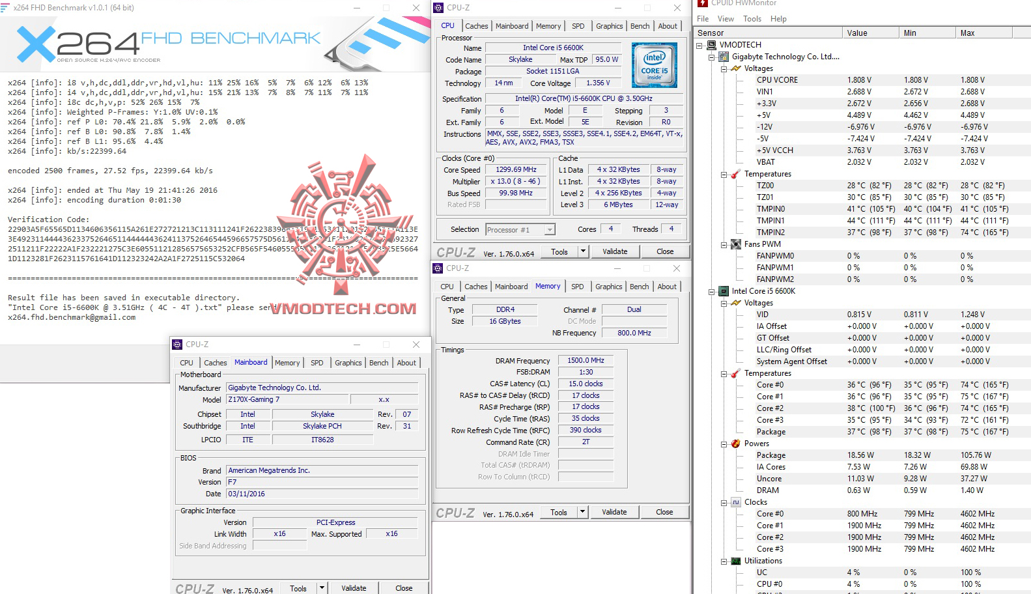Viewport: 1031px width, 594px height.
Task: Click the Voltages icon under Intel Core i5 6600K
Action: point(736,303)
